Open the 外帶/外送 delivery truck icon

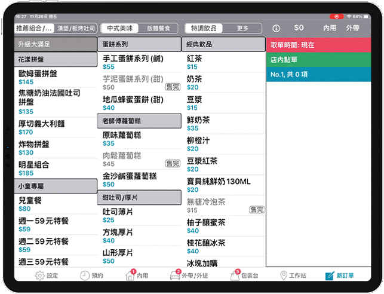point(177,275)
